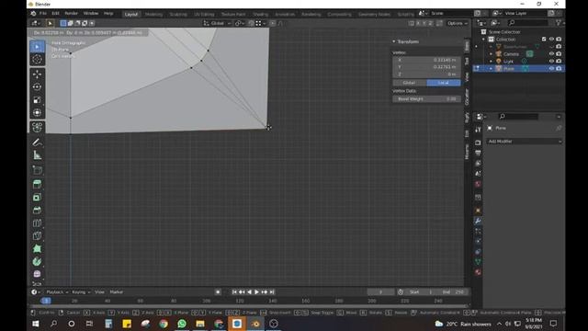Switch to the Modeling workspace tab
The height and width of the screenshot is (331, 588).
click(153, 15)
